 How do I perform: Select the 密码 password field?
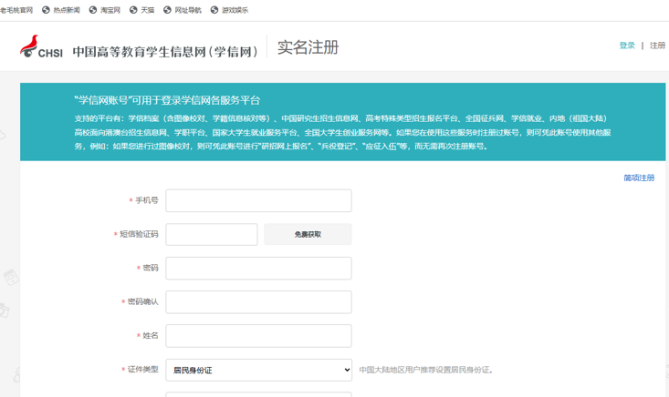[x=258, y=268]
